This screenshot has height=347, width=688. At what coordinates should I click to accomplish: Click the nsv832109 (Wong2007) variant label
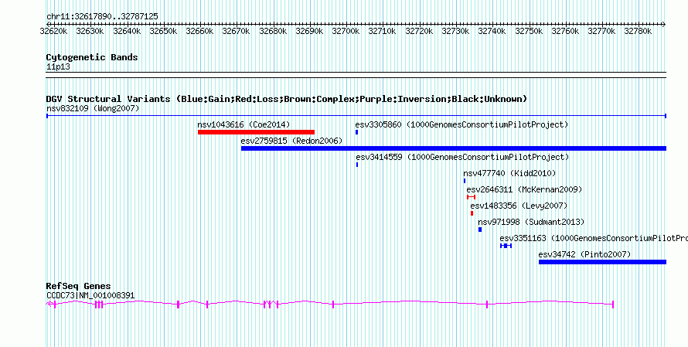[93, 108]
